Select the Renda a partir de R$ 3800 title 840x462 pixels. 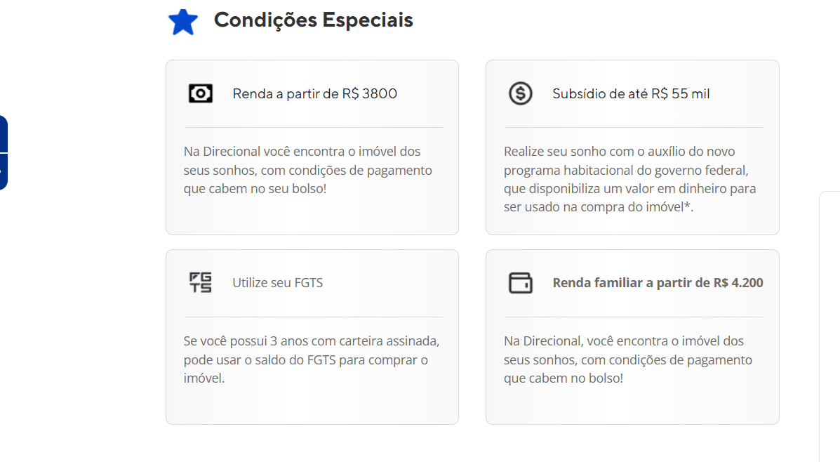(315, 93)
